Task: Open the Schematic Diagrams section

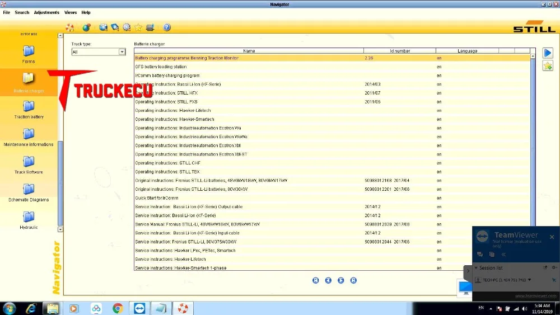Action: pyautogui.click(x=29, y=193)
